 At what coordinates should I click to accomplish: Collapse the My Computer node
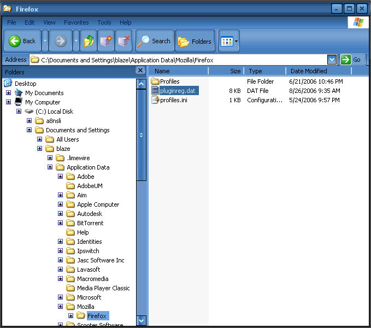(x=9, y=102)
